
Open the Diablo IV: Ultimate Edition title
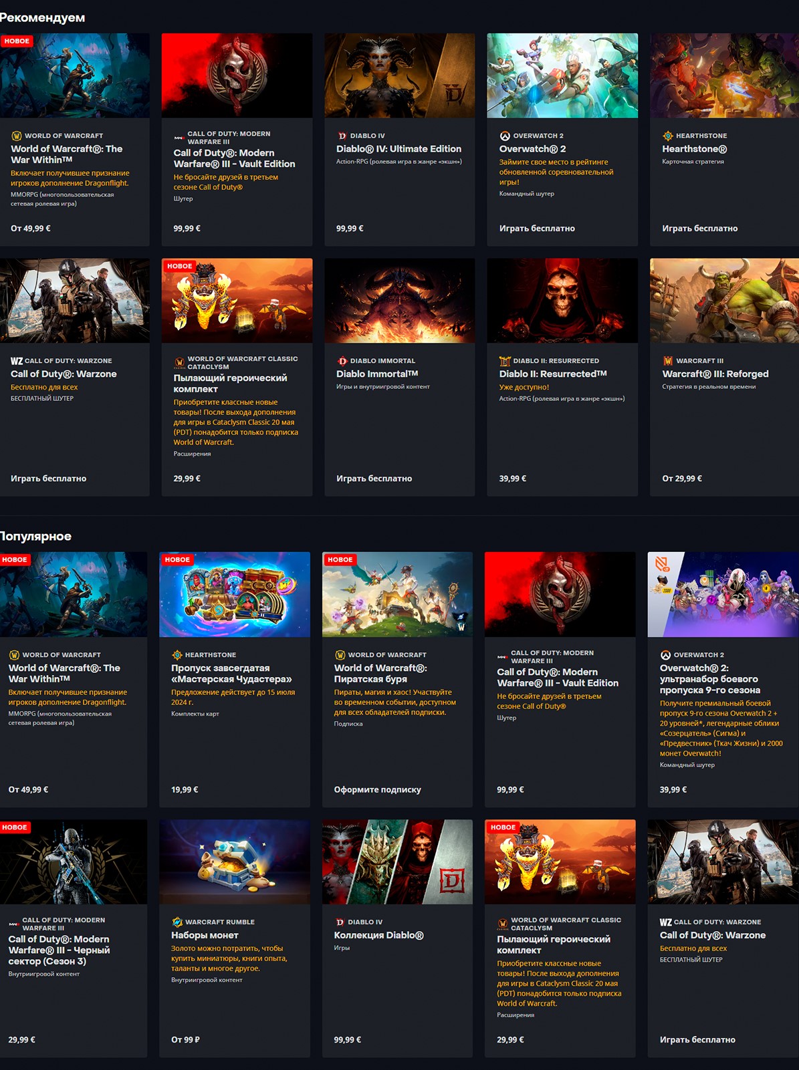[398, 149]
